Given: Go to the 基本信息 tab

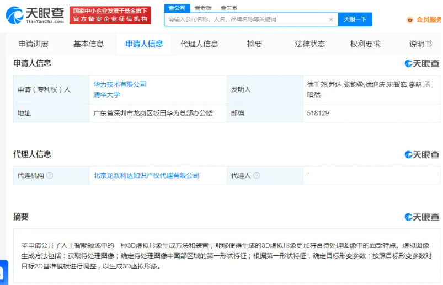Looking at the screenshot, I should pyautogui.click(x=89, y=44).
